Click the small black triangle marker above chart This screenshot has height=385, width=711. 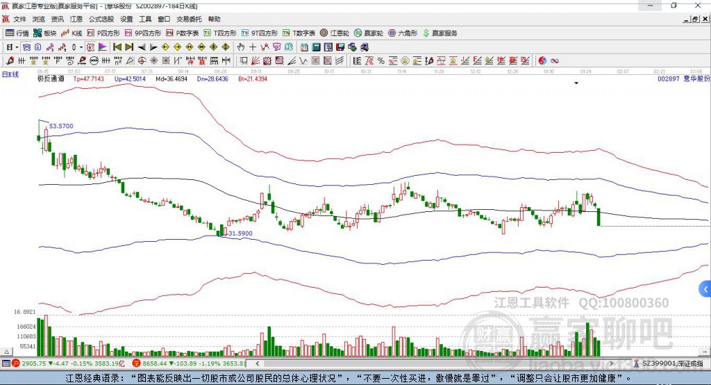pos(576,83)
